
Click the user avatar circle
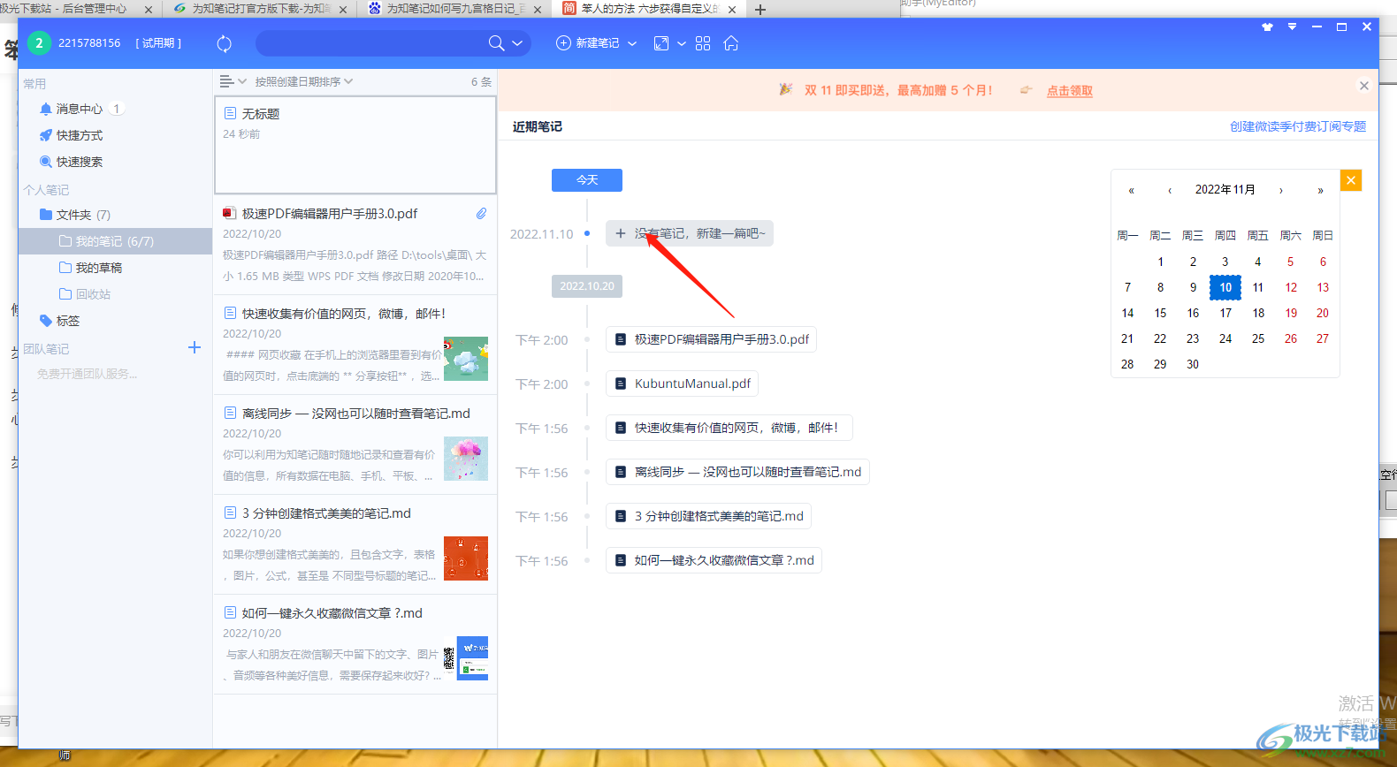tap(39, 43)
